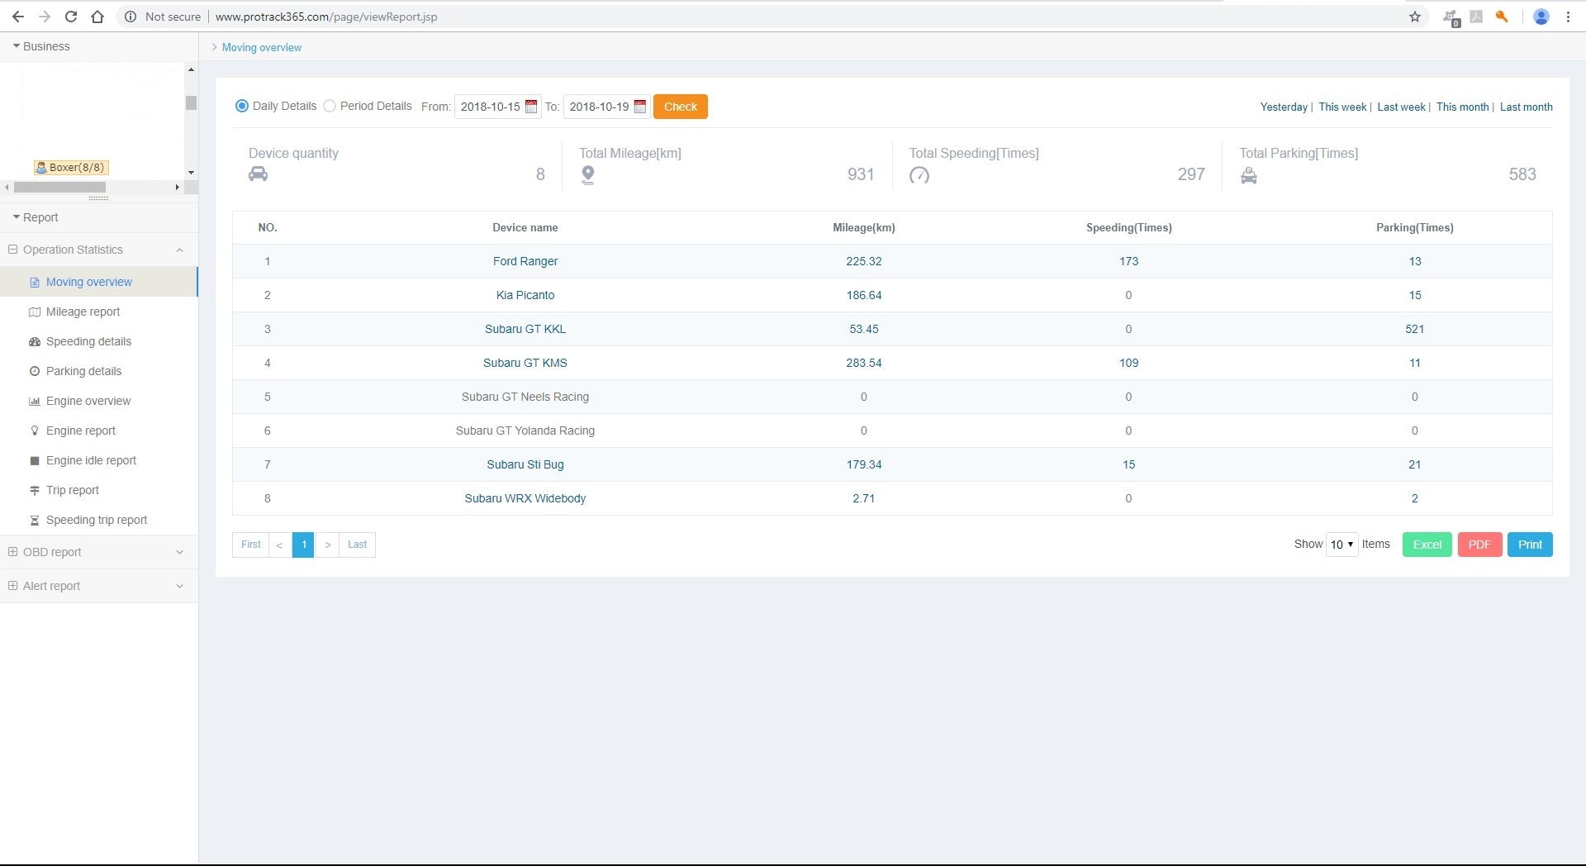The height and width of the screenshot is (866, 1586).
Task: Select the Period Details radio button
Action: click(330, 106)
